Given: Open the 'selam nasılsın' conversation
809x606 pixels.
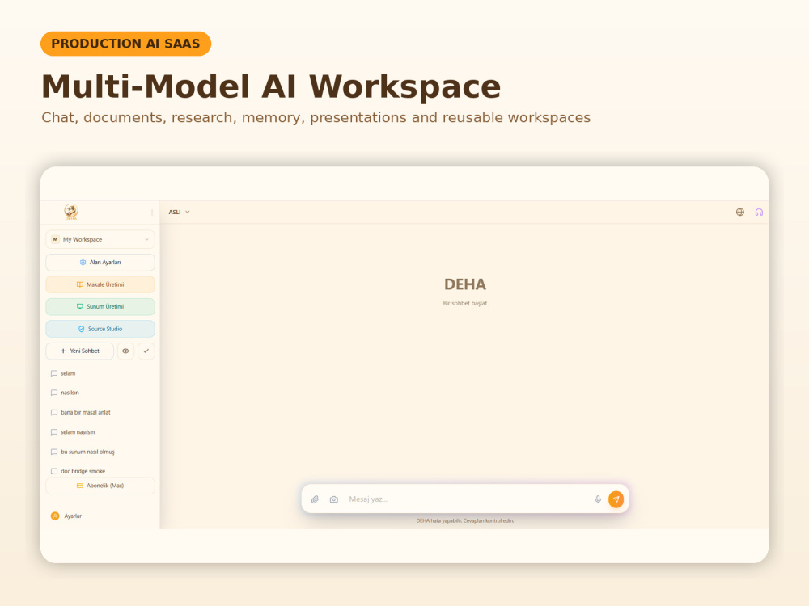Looking at the screenshot, I should click(x=100, y=431).
